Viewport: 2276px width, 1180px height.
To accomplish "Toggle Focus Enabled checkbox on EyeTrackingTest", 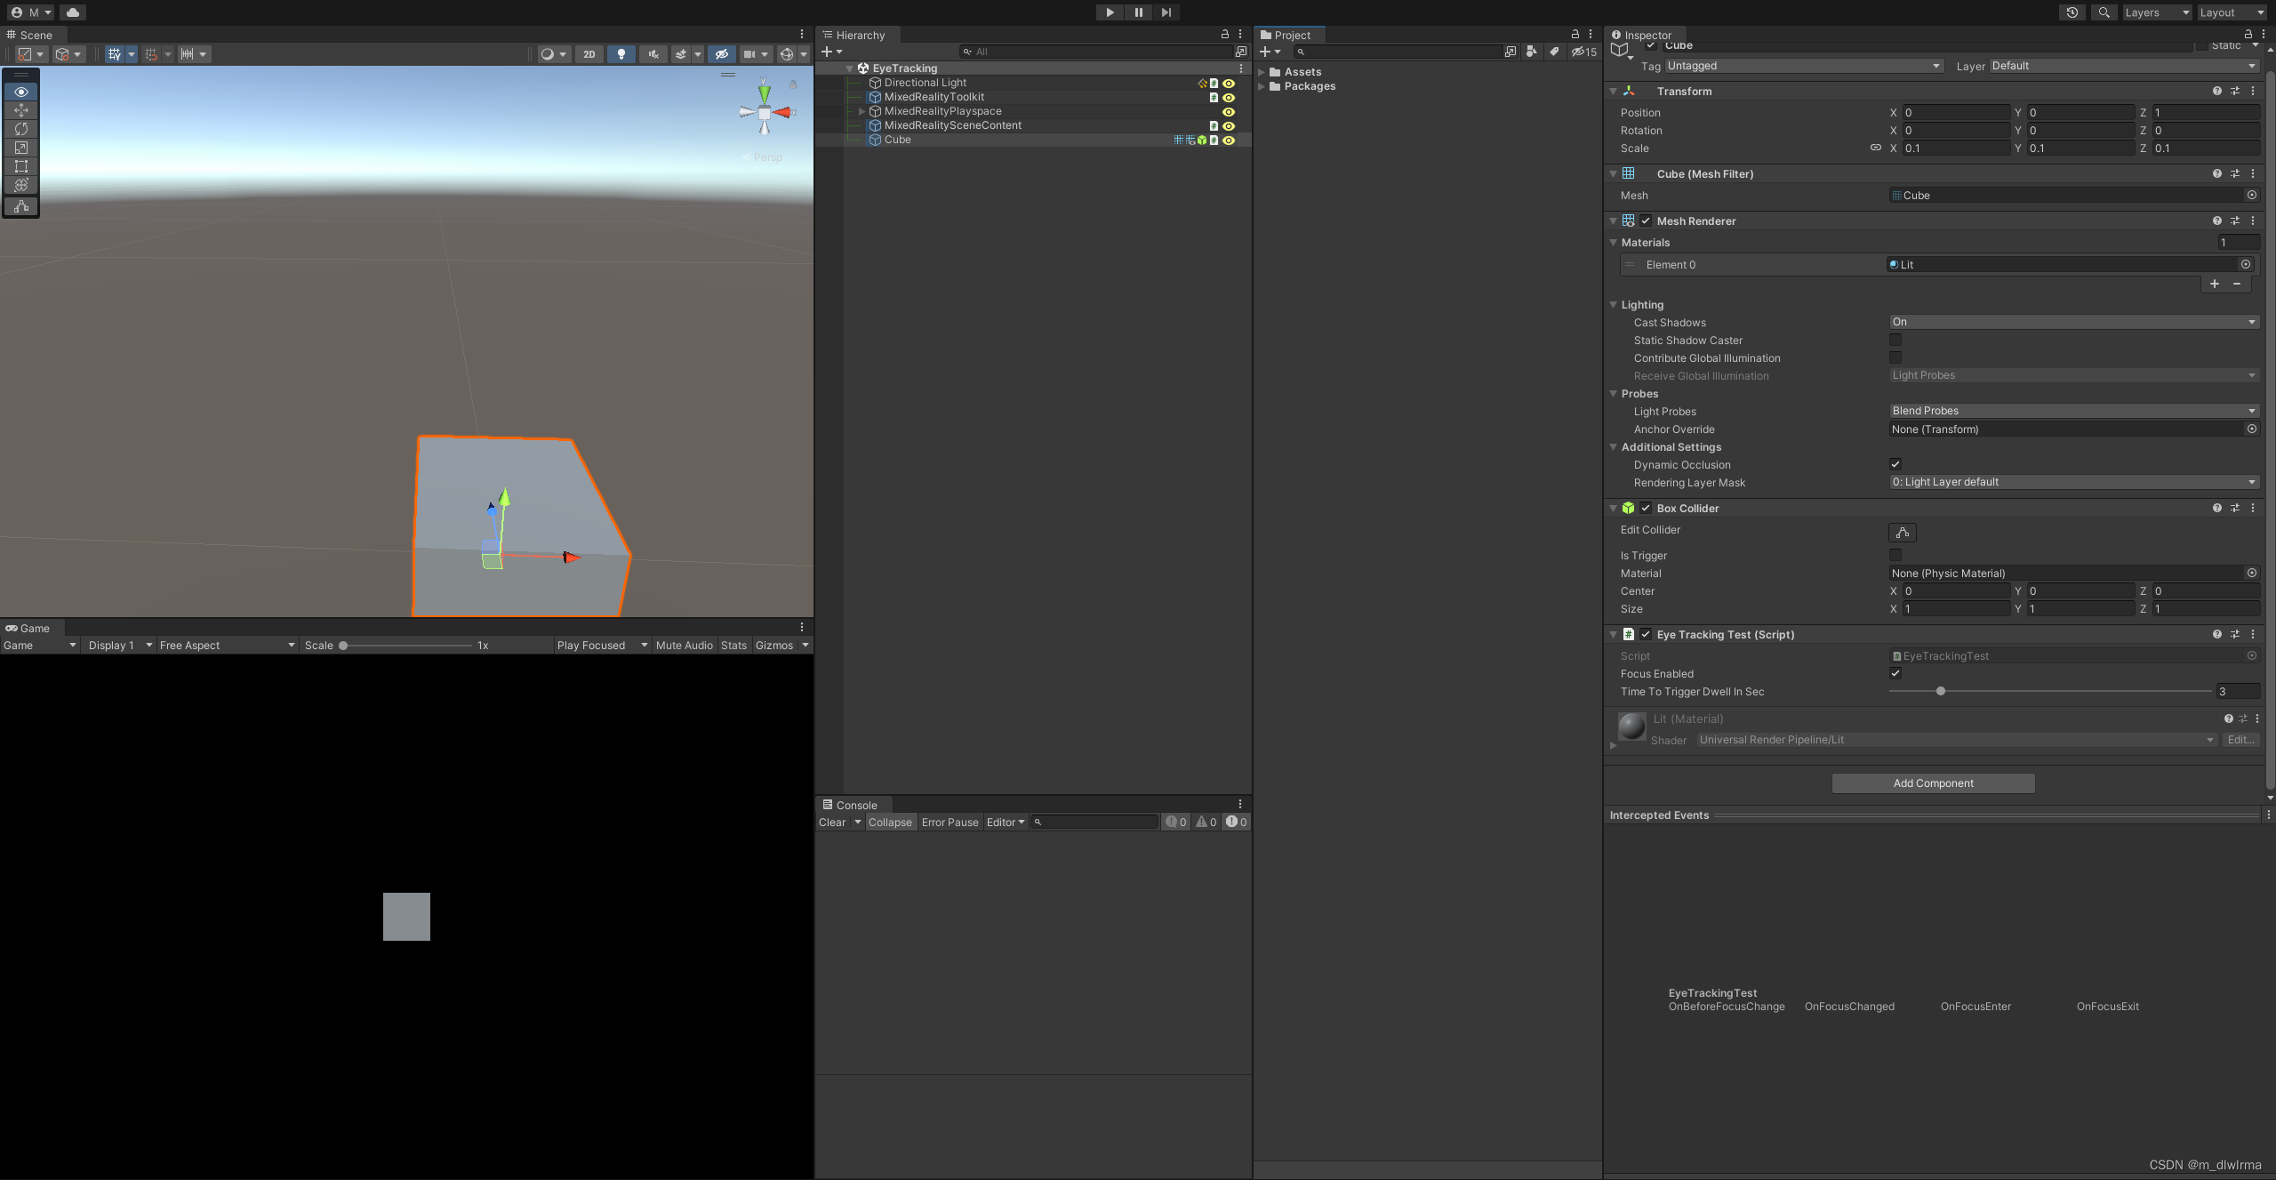I will click(x=1893, y=674).
